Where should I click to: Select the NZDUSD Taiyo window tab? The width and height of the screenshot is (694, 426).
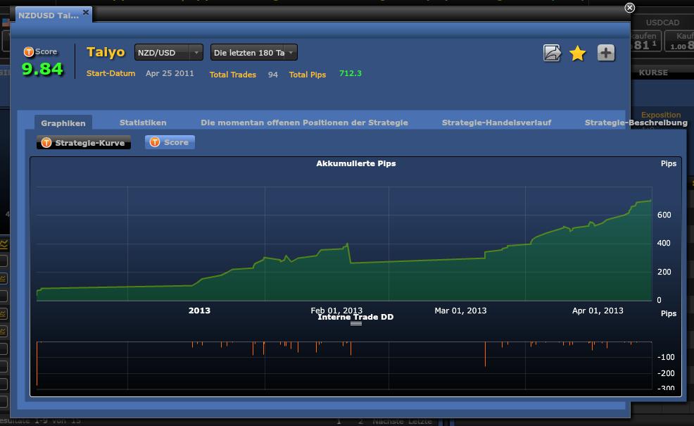[x=48, y=15]
